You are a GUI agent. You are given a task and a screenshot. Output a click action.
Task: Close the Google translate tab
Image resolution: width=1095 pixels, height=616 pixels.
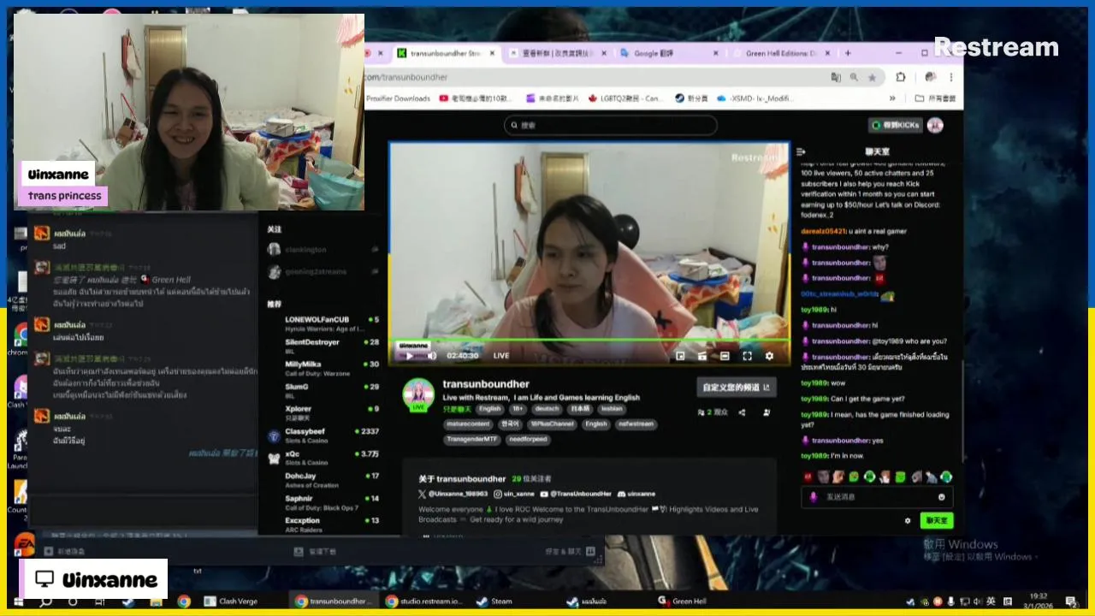tap(716, 53)
